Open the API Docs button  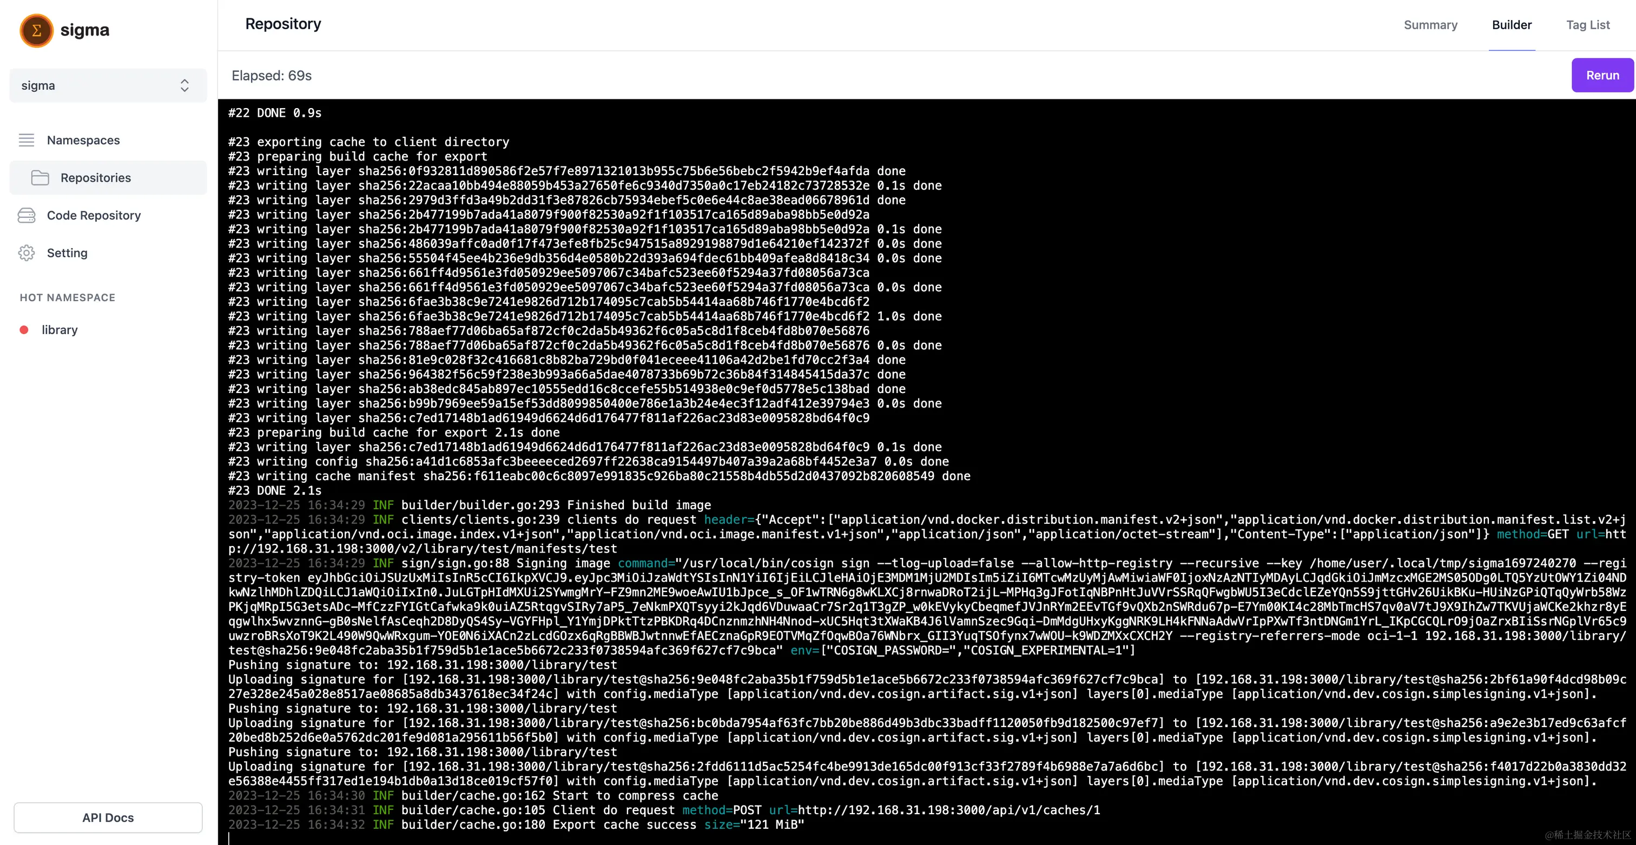point(108,817)
